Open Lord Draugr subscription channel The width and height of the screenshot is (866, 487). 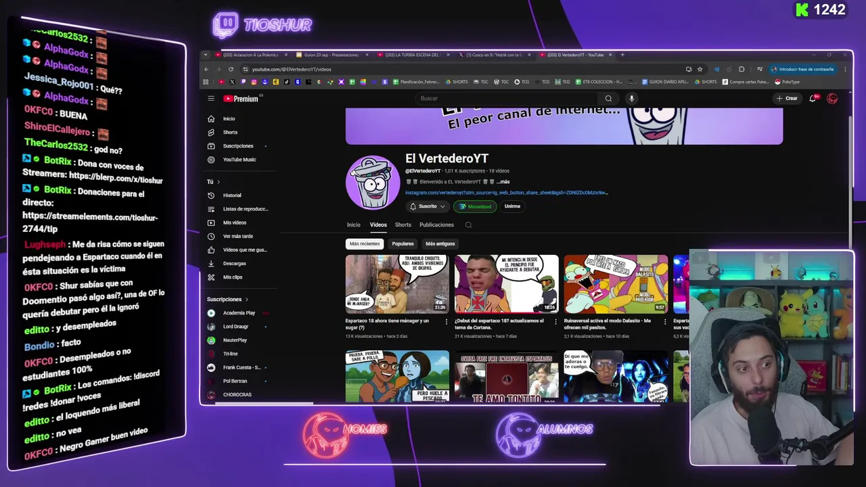click(x=235, y=327)
